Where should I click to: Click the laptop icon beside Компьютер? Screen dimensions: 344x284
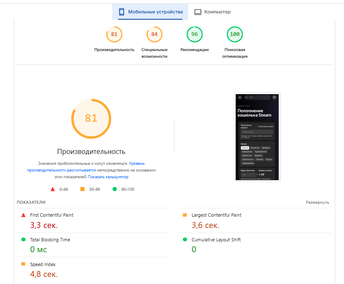coord(198,12)
